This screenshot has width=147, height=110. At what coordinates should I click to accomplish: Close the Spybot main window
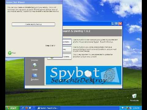pos(120,24)
